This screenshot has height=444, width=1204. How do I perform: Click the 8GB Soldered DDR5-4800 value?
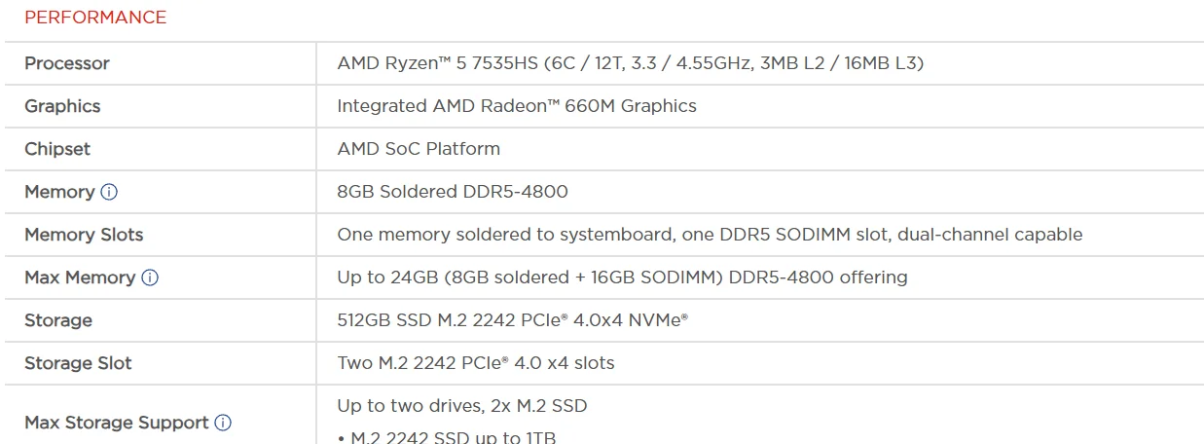pyautogui.click(x=453, y=192)
